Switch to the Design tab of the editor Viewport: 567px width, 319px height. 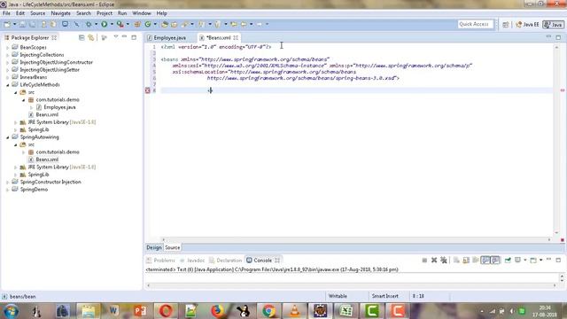[x=153, y=247]
